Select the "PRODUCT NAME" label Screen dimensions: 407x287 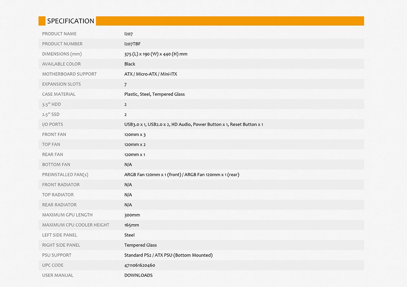[59, 34]
